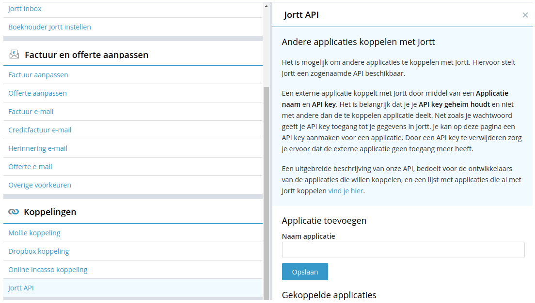535x303 pixels.
Task: Click the settings list scrollbar thumb
Action: pyautogui.click(x=266, y=193)
